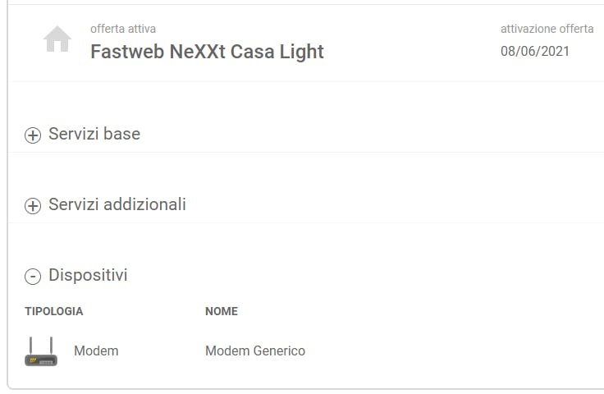
Task: Click the Dispositivi section heading
Action: [x=88, y=275]
